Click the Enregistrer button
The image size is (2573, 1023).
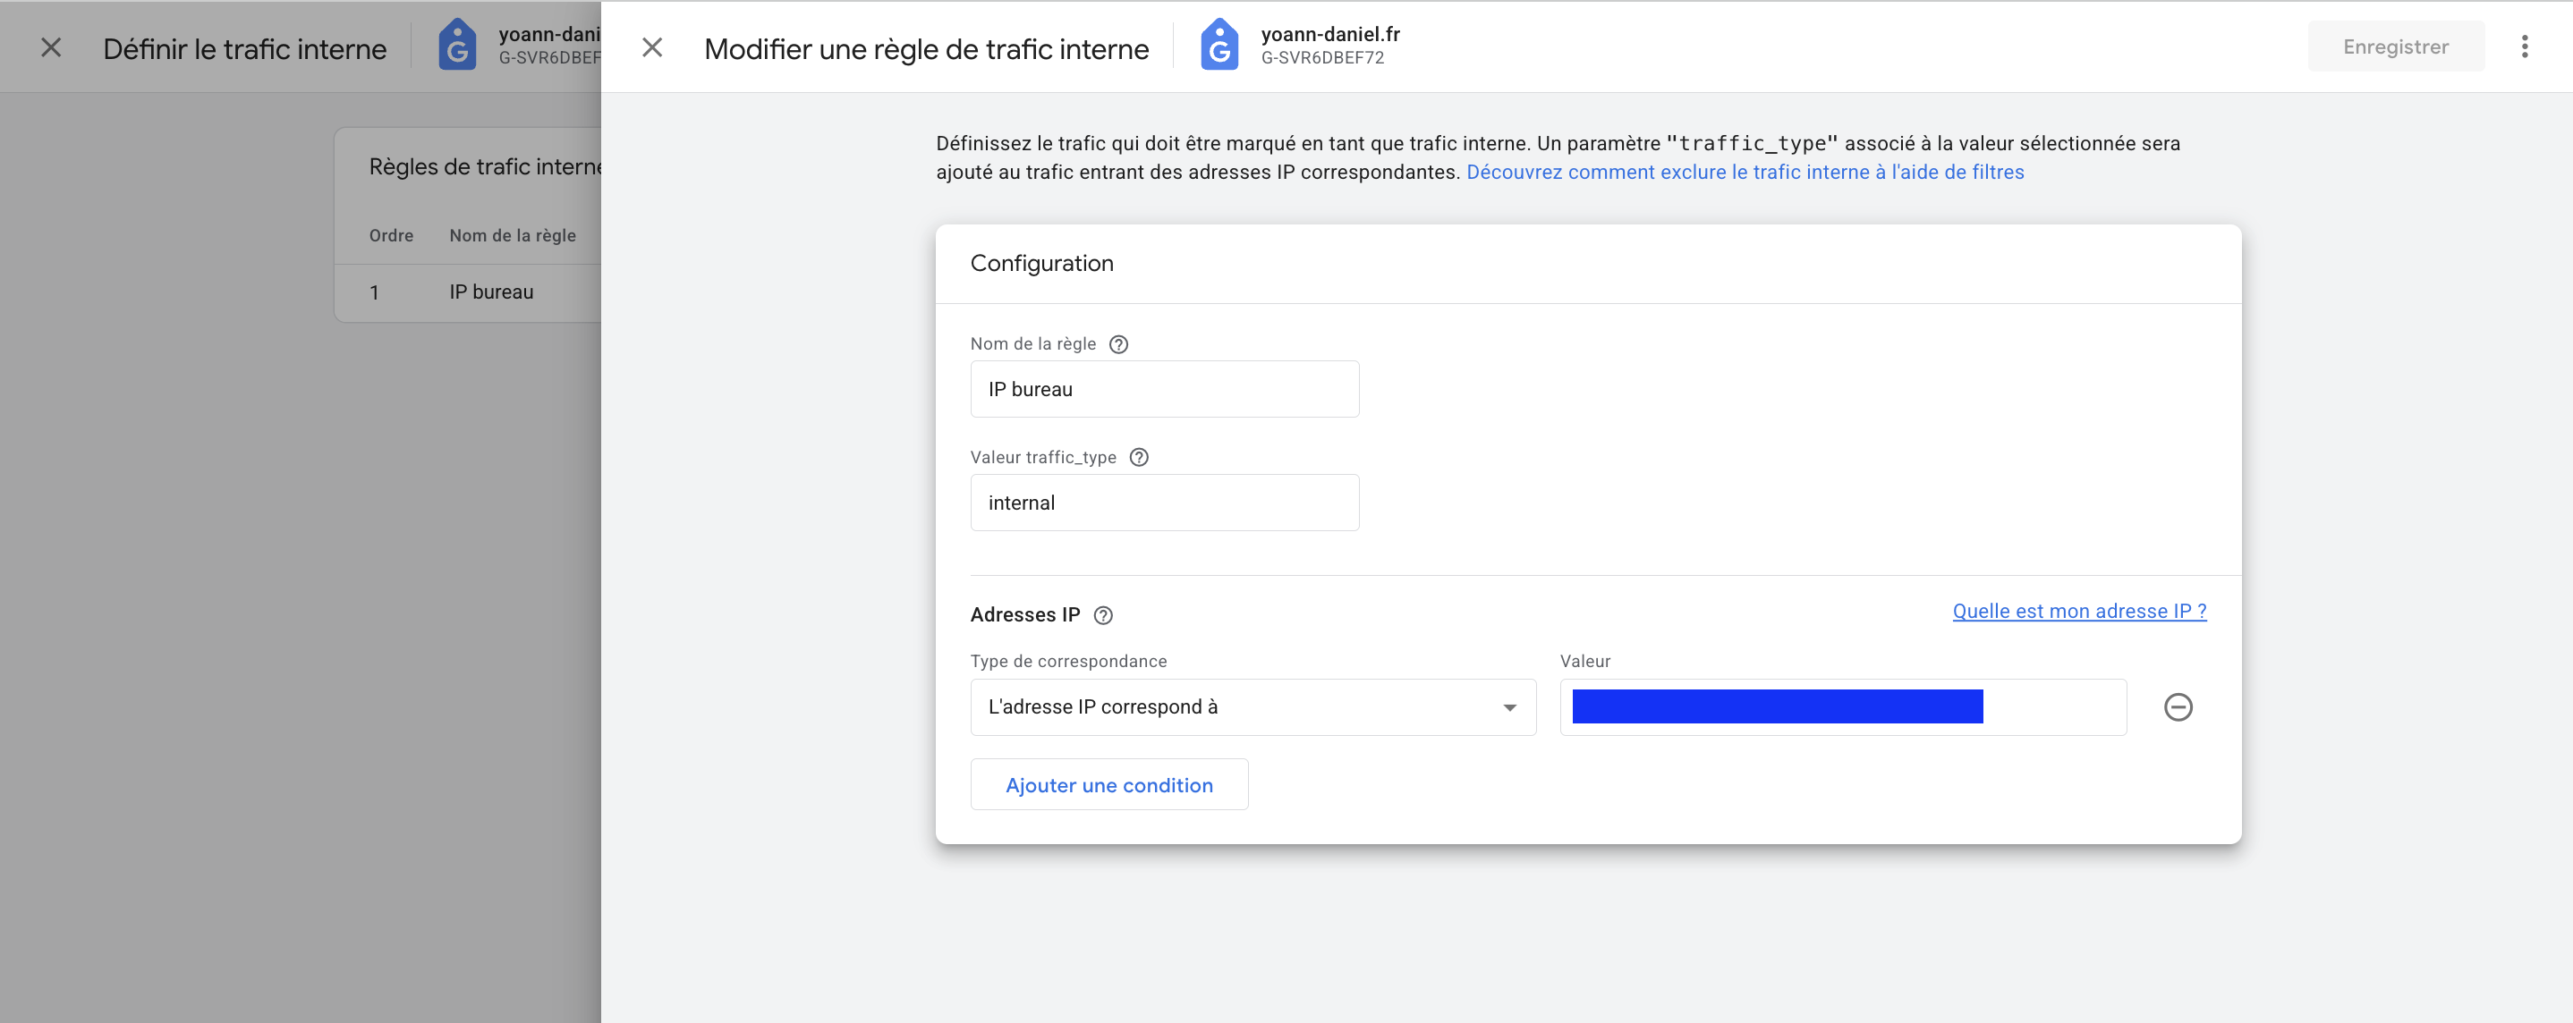point(2395,46)
